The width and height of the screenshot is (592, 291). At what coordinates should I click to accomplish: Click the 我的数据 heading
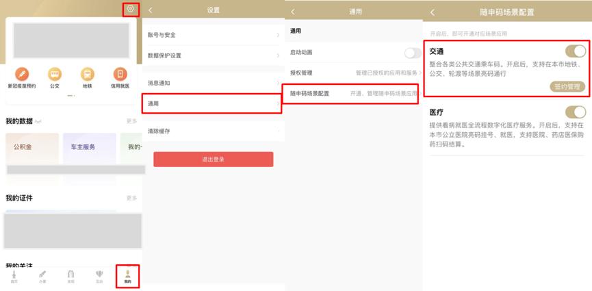tap(19, 121)
